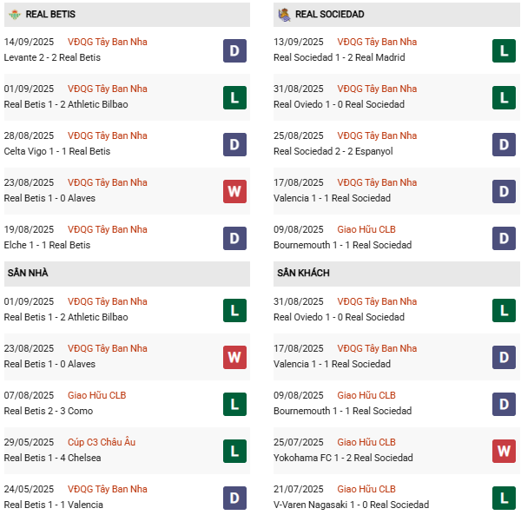Open the Real Betis team header
Screen dimensions: 521x515
[x=49, y=14]
